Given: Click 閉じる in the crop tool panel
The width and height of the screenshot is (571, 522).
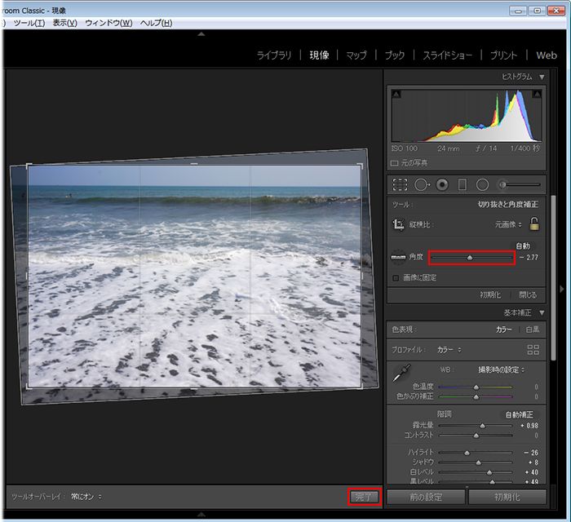Looking at the screenshot, I should tap(528, 295).
